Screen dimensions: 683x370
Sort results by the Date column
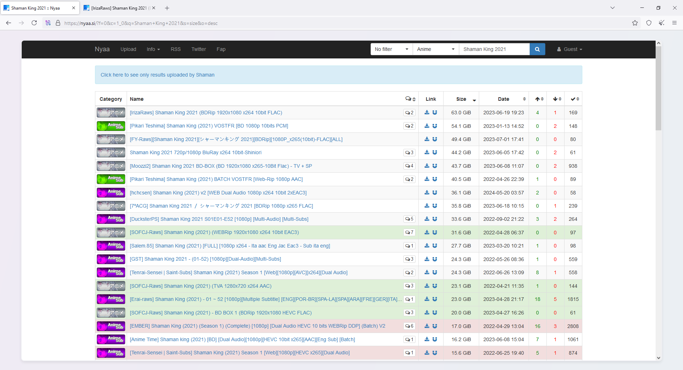coord(504,99)
